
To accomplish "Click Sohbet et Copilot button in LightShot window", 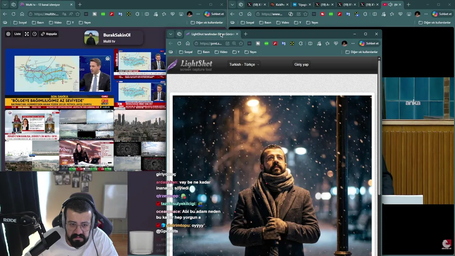I will click(x=369, y=43).
